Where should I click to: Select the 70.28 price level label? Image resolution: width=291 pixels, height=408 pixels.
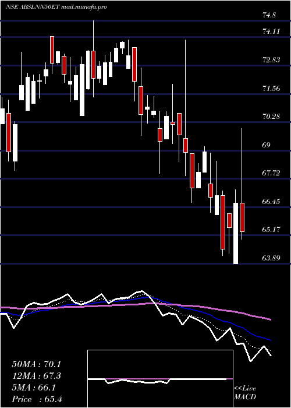[x=271, y=117]
